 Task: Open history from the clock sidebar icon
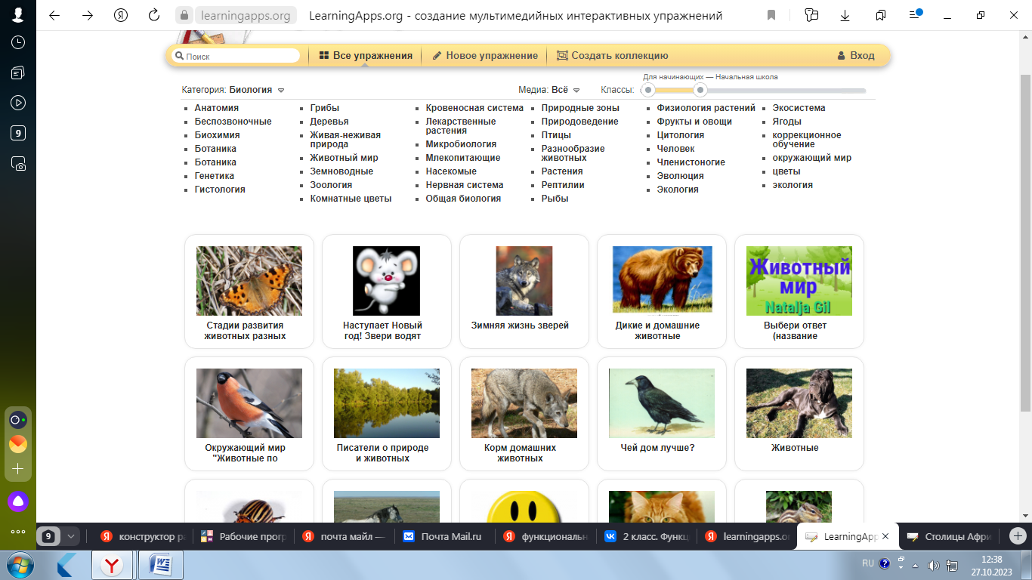pyautogui.click(x=18, y=43)
